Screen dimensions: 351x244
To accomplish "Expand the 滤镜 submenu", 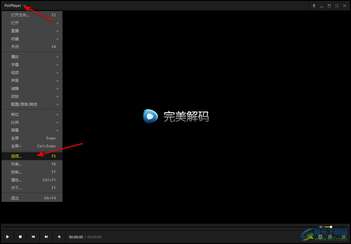I will click(x=32, y=89).
